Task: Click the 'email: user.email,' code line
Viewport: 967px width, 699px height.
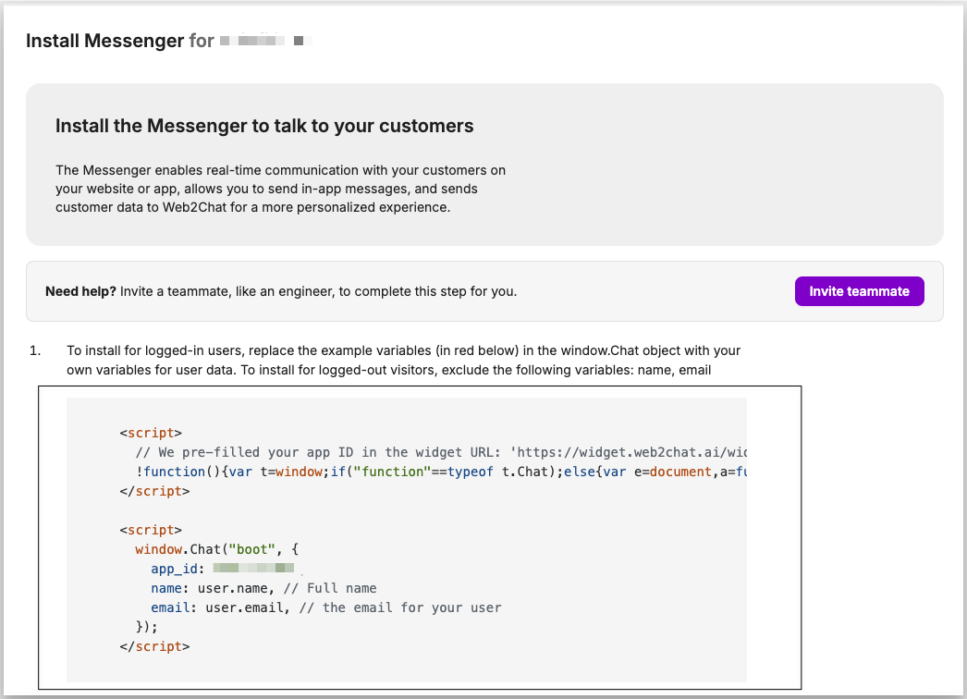Action: coord(326,607)
